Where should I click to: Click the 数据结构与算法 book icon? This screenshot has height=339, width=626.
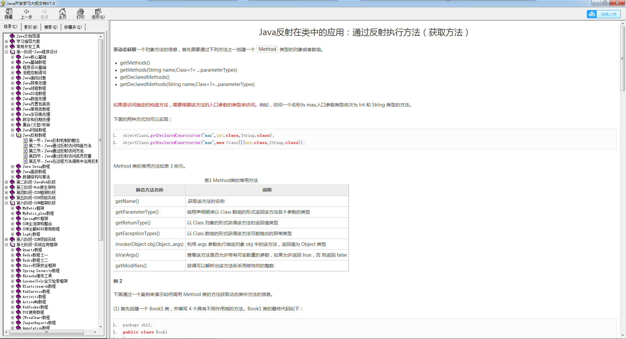(19, 177)
